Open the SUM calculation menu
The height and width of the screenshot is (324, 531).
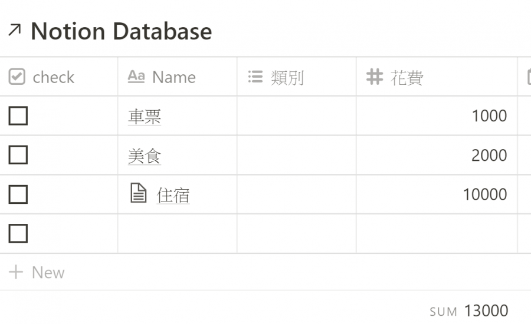coord(468,310)
